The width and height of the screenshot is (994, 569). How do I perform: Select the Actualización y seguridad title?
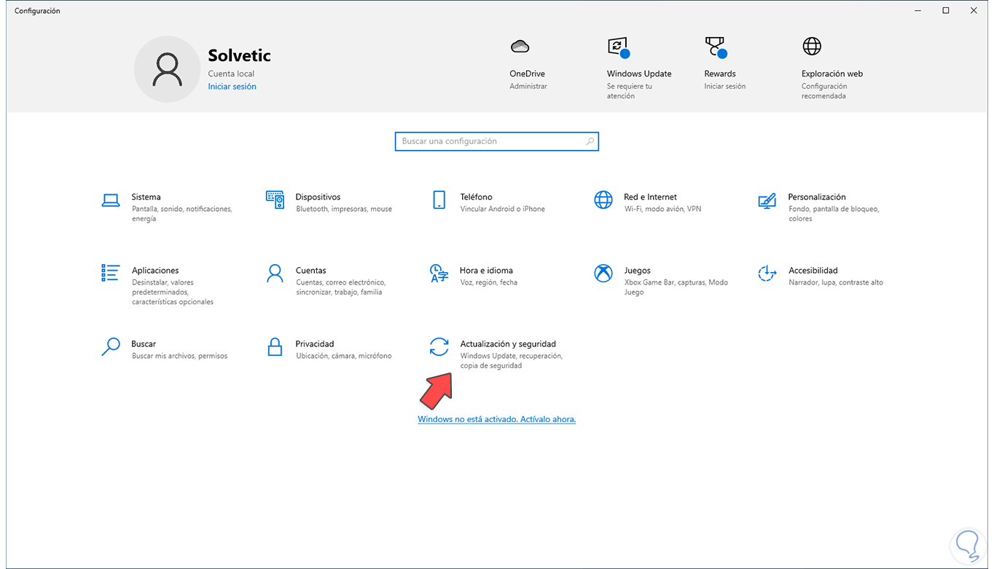[508, 344]
